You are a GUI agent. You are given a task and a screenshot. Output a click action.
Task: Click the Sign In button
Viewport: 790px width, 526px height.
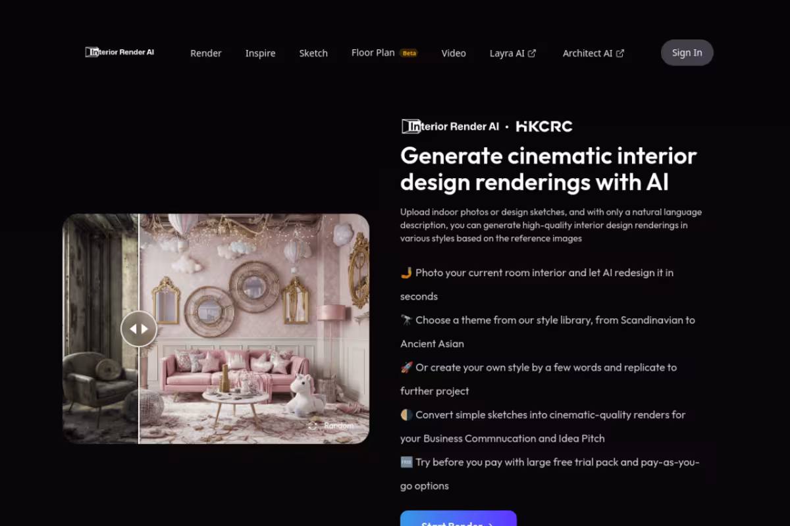(687, 53)
